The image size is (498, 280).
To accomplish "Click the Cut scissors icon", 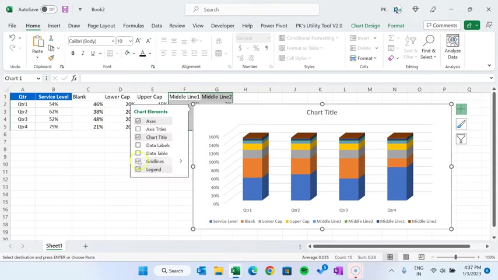I will pyautogui.click(x=51, y=38).
